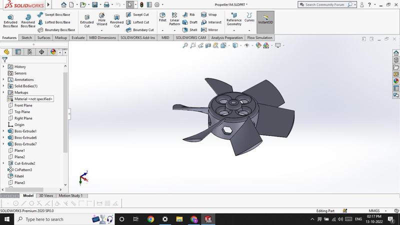Screen dimensions: 400x225
Task: Expand the Cut-Extrude2 feature
Action: (3, 163)
